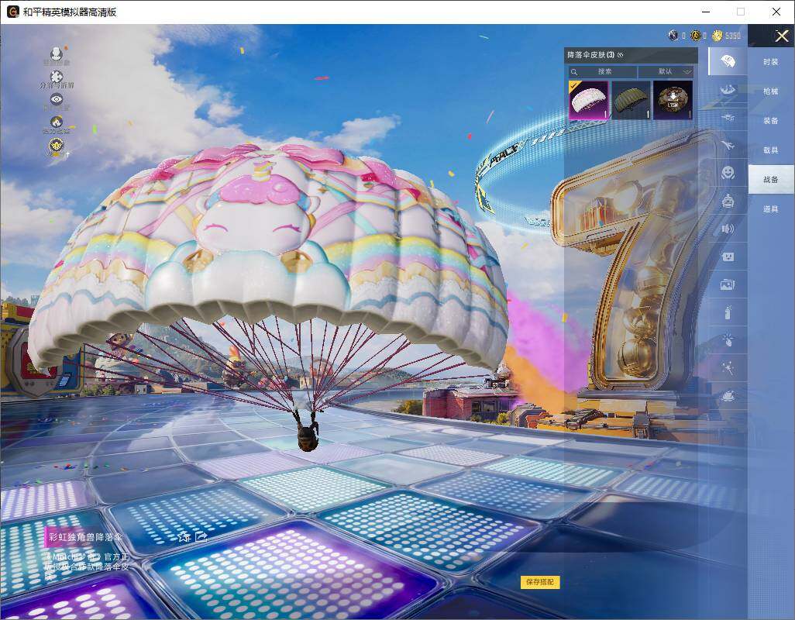Open the airplane skin category icon
The width and height of the screenshot is (795, 620).
click(x=728, y=146)
